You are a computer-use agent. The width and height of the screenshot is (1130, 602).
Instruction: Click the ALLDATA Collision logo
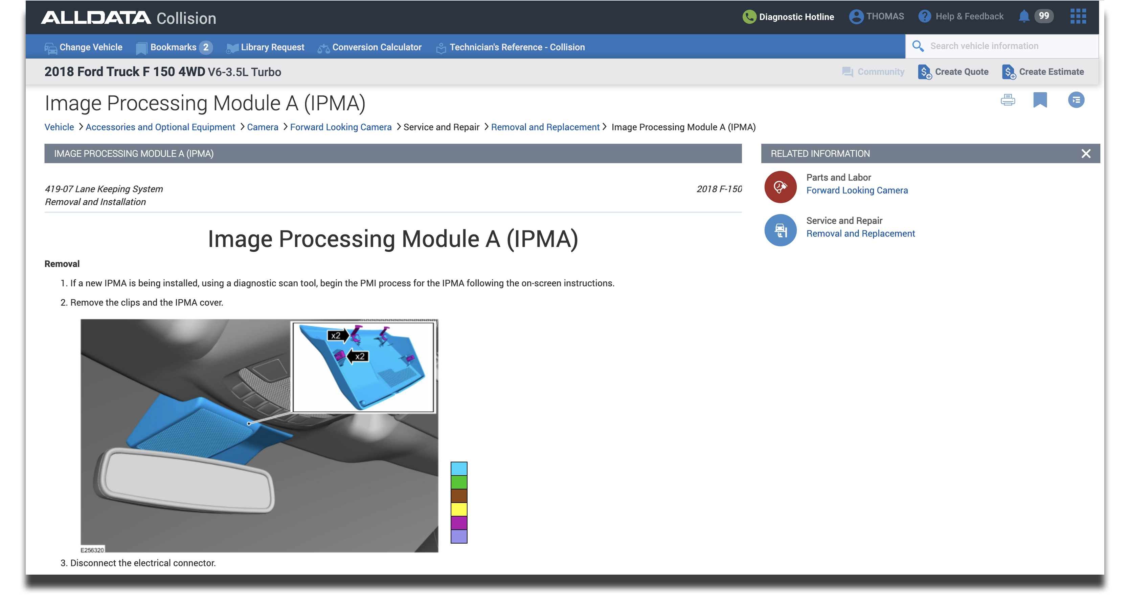click(128, 18)
